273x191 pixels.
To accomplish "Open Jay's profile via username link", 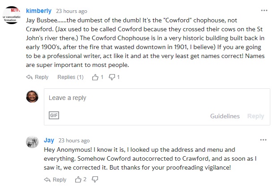I will tap(49, 140).
